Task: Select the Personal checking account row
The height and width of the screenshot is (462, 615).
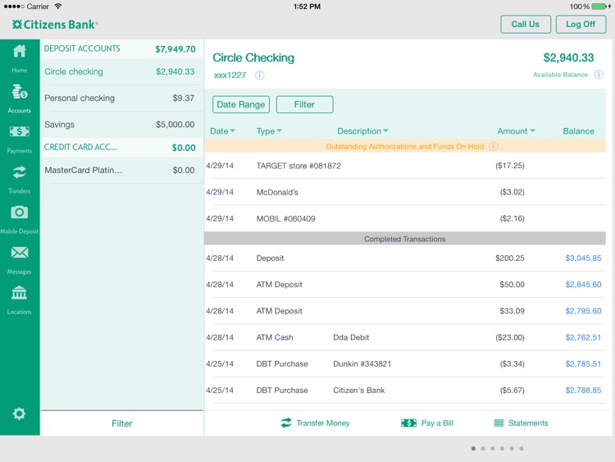Action: tap(121, 98)
